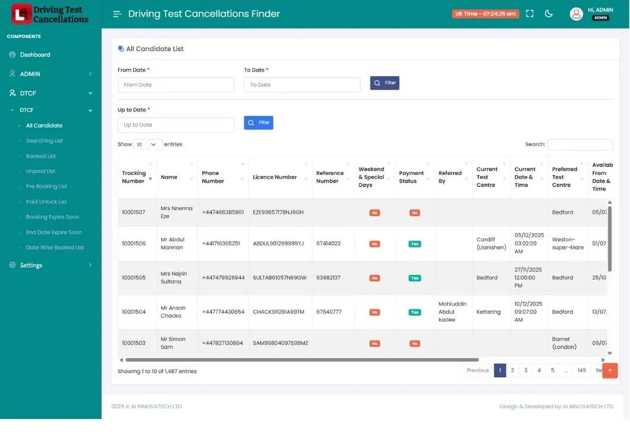Sort by Name column header
The height and width of the screenshot is (444, 630).
pos(177,177)
